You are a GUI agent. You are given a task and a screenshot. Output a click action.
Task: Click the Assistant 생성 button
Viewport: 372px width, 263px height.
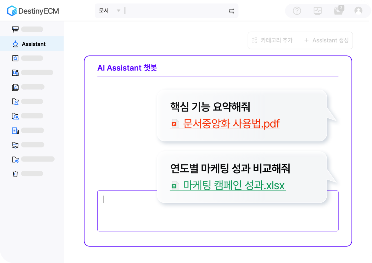(326, 40)
